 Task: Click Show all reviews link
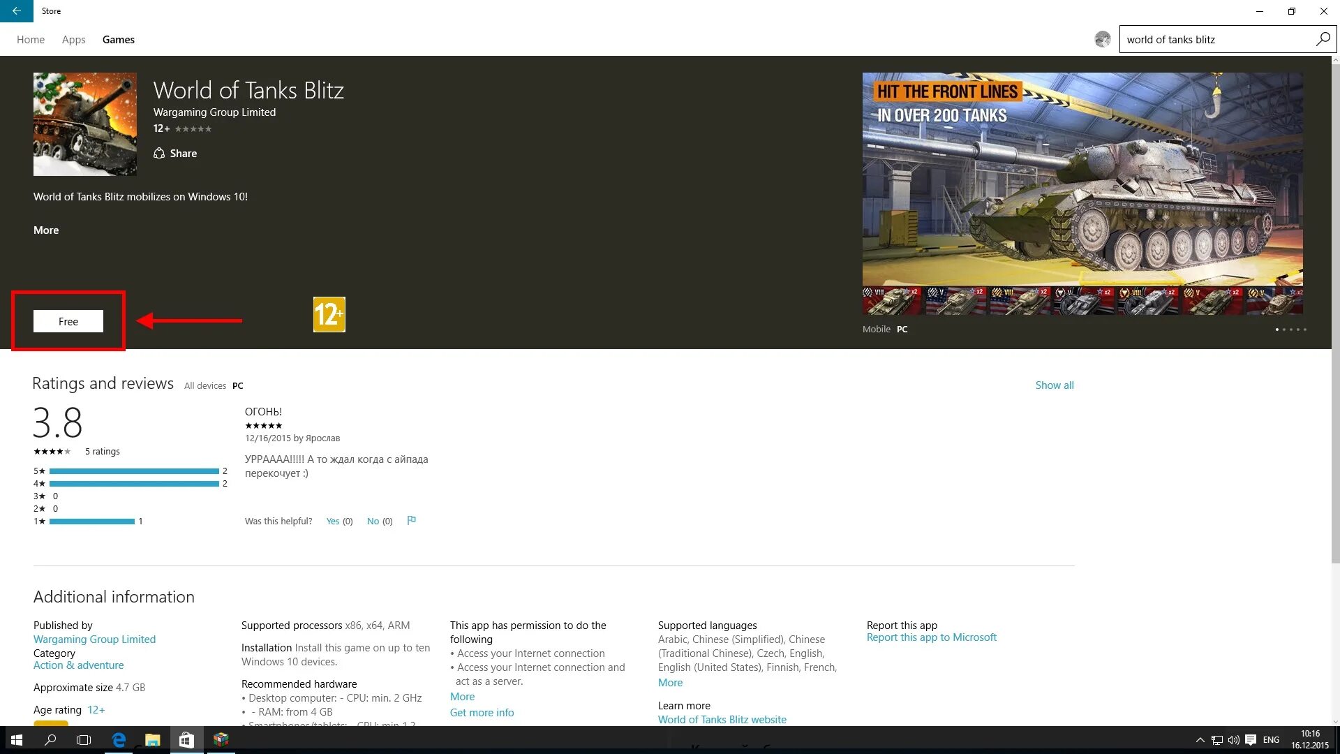point(1054,385)
